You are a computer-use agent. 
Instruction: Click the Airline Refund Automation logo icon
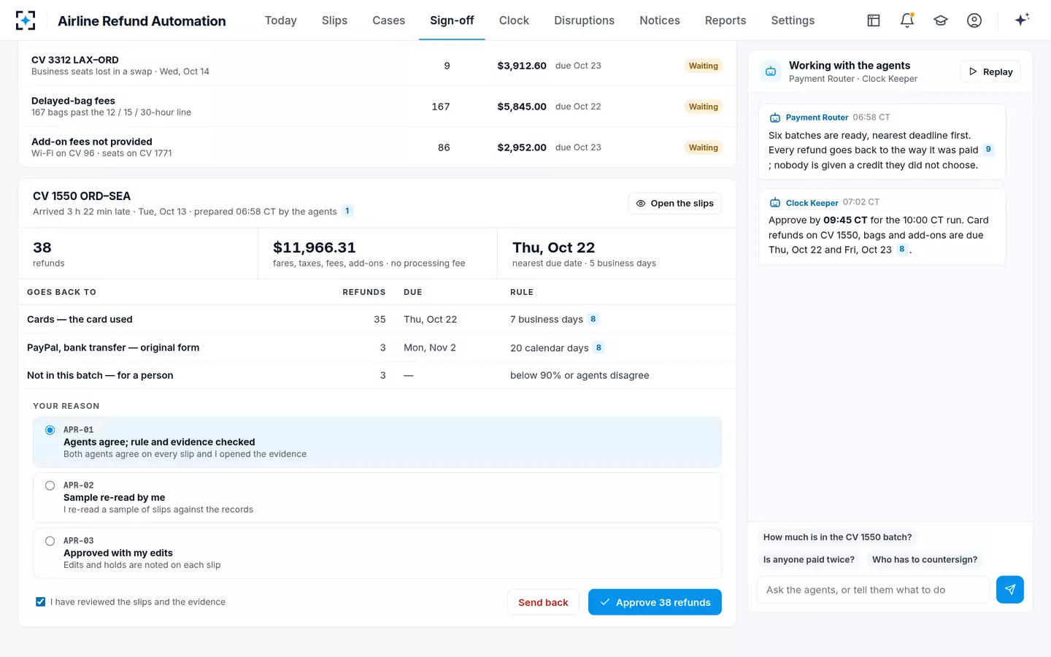(x=26, y=20)
